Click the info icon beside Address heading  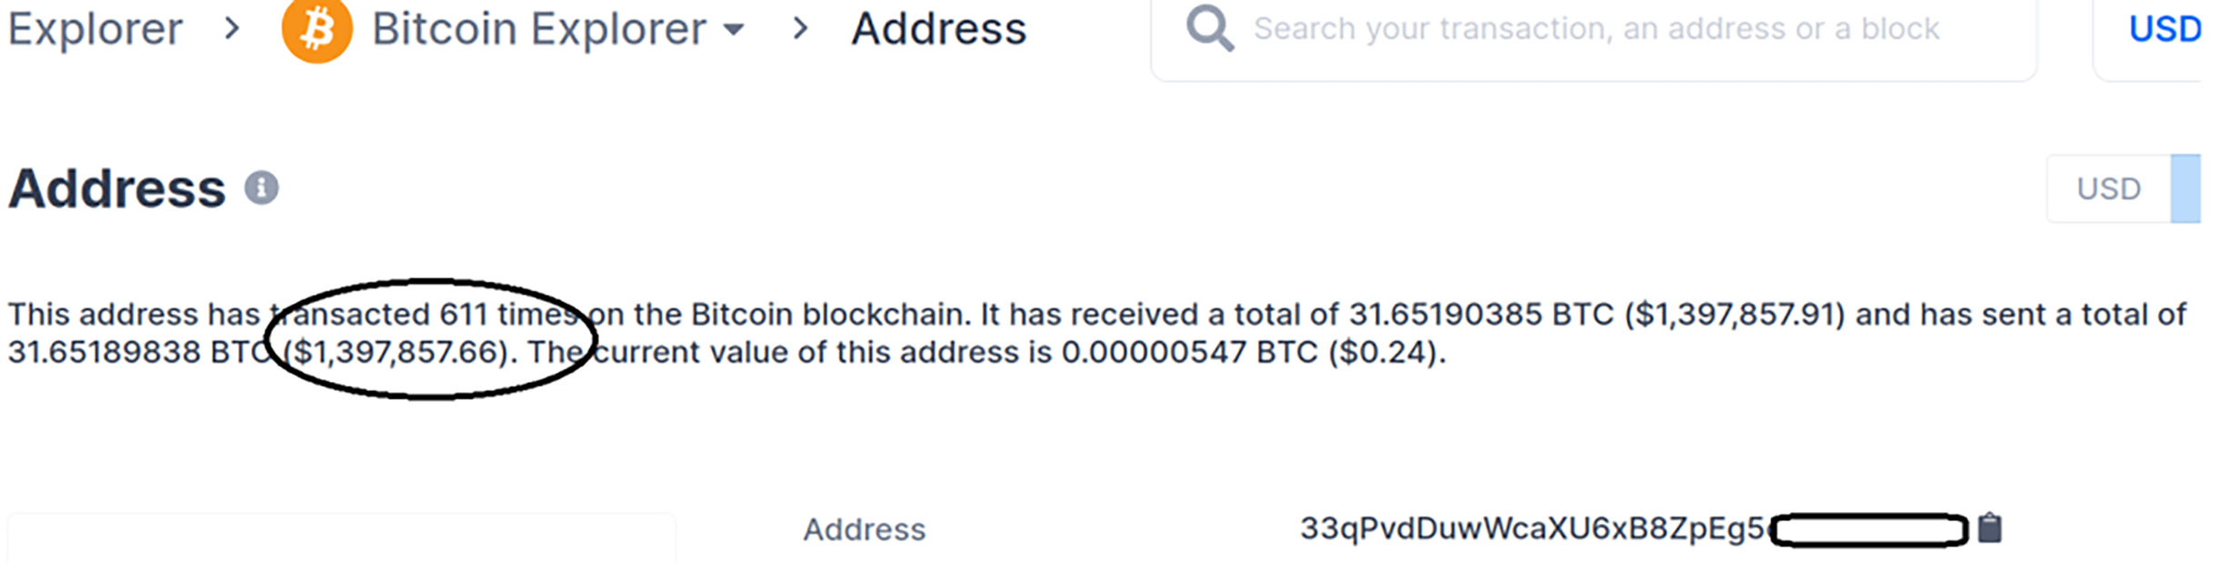[262, 188]
